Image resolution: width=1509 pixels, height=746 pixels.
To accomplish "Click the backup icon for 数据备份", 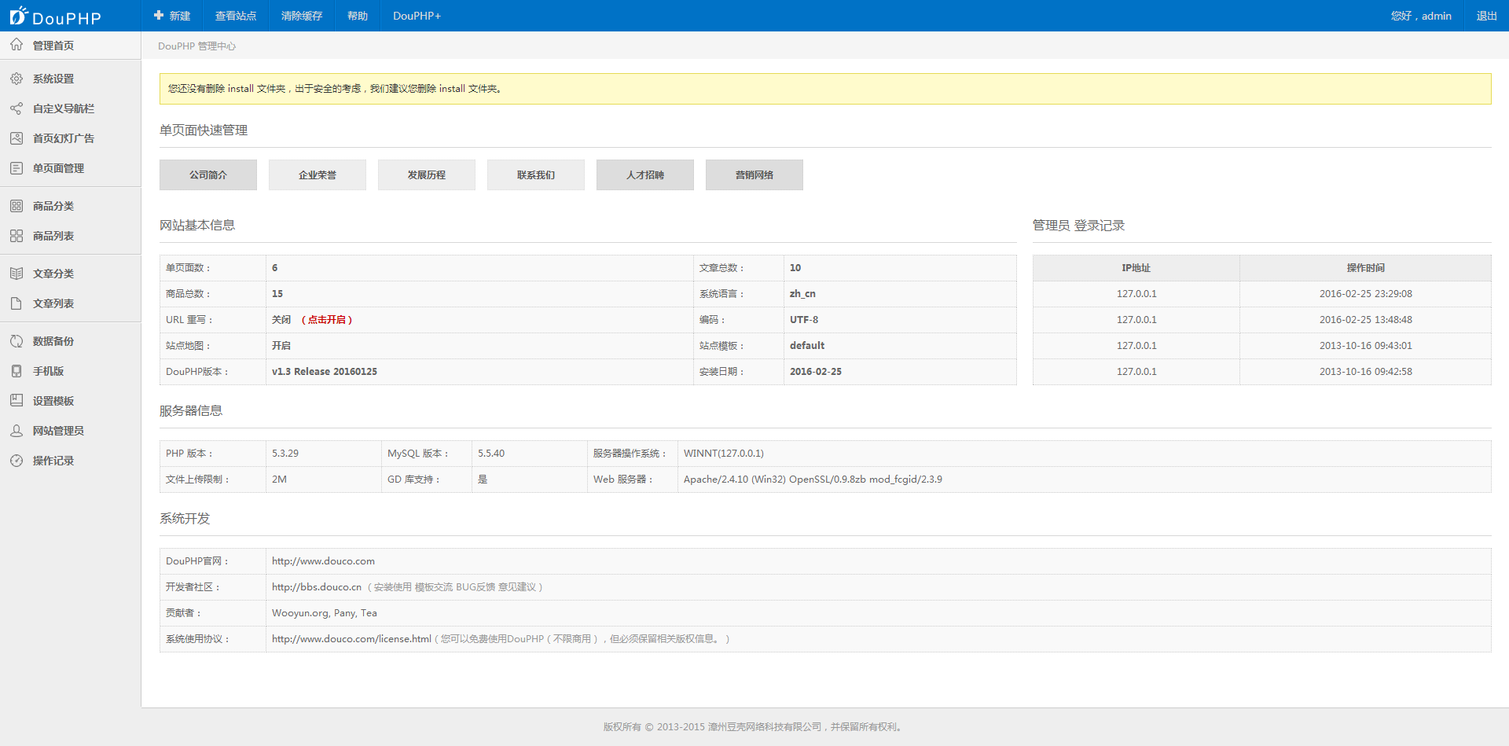I will tap(17, 341).
